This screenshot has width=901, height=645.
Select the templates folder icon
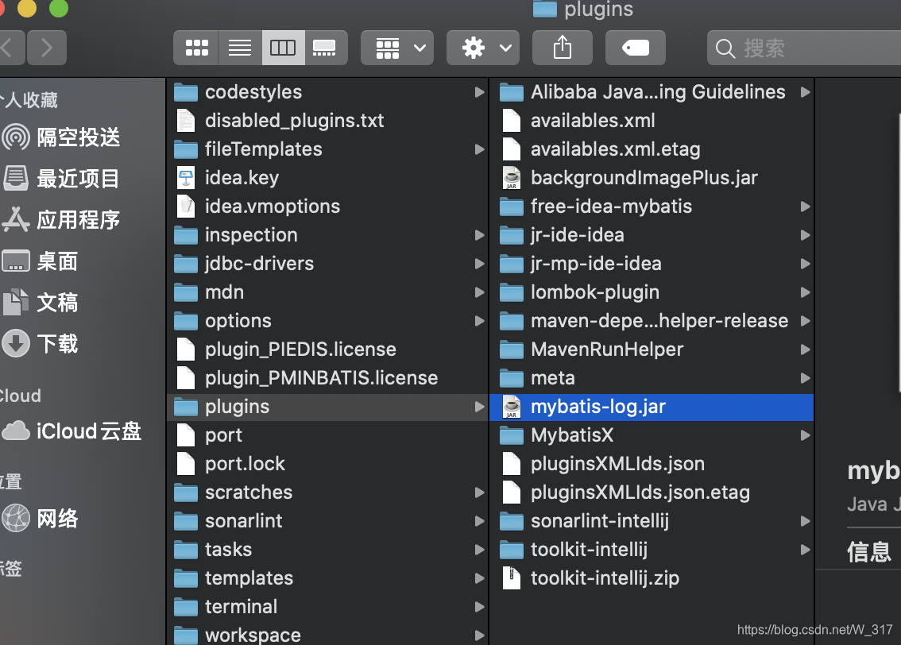186,577
